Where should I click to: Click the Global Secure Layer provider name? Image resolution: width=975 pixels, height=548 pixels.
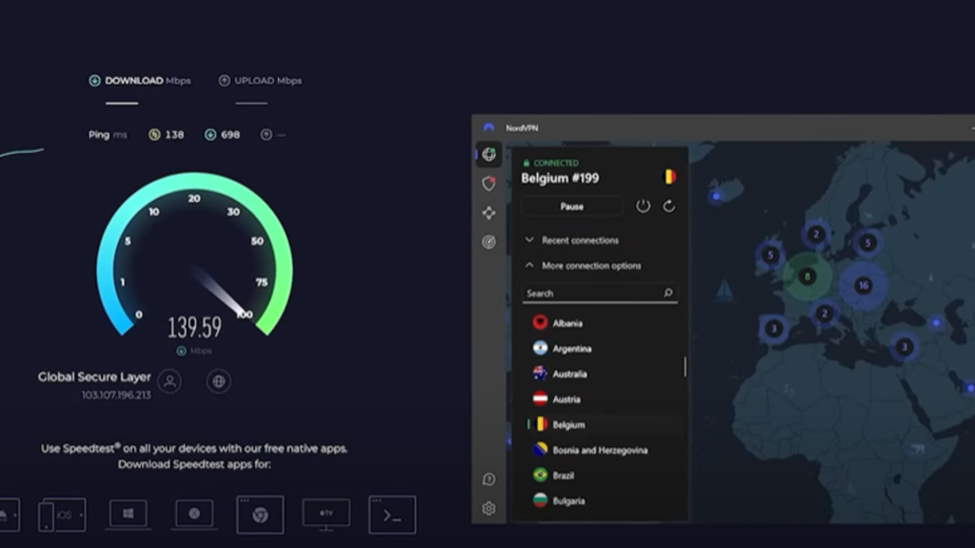tap(94, 377)
